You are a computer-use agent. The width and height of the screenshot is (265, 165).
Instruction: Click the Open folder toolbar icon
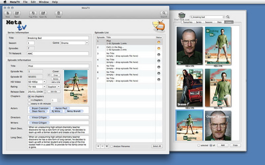pyautogui.click(x=17, y=13)
